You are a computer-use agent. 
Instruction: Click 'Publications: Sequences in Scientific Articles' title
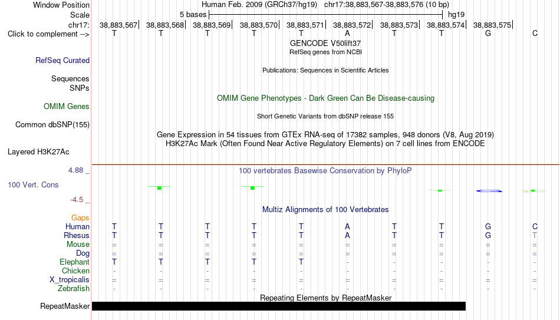click(x=325, y=70)
